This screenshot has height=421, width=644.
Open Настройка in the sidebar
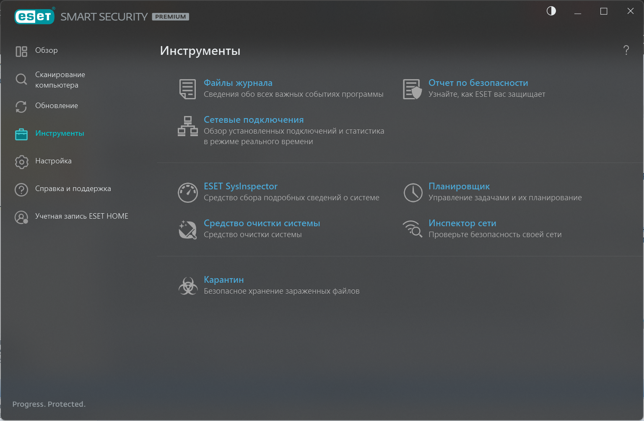pyautogui.click(x=53, y=161)
